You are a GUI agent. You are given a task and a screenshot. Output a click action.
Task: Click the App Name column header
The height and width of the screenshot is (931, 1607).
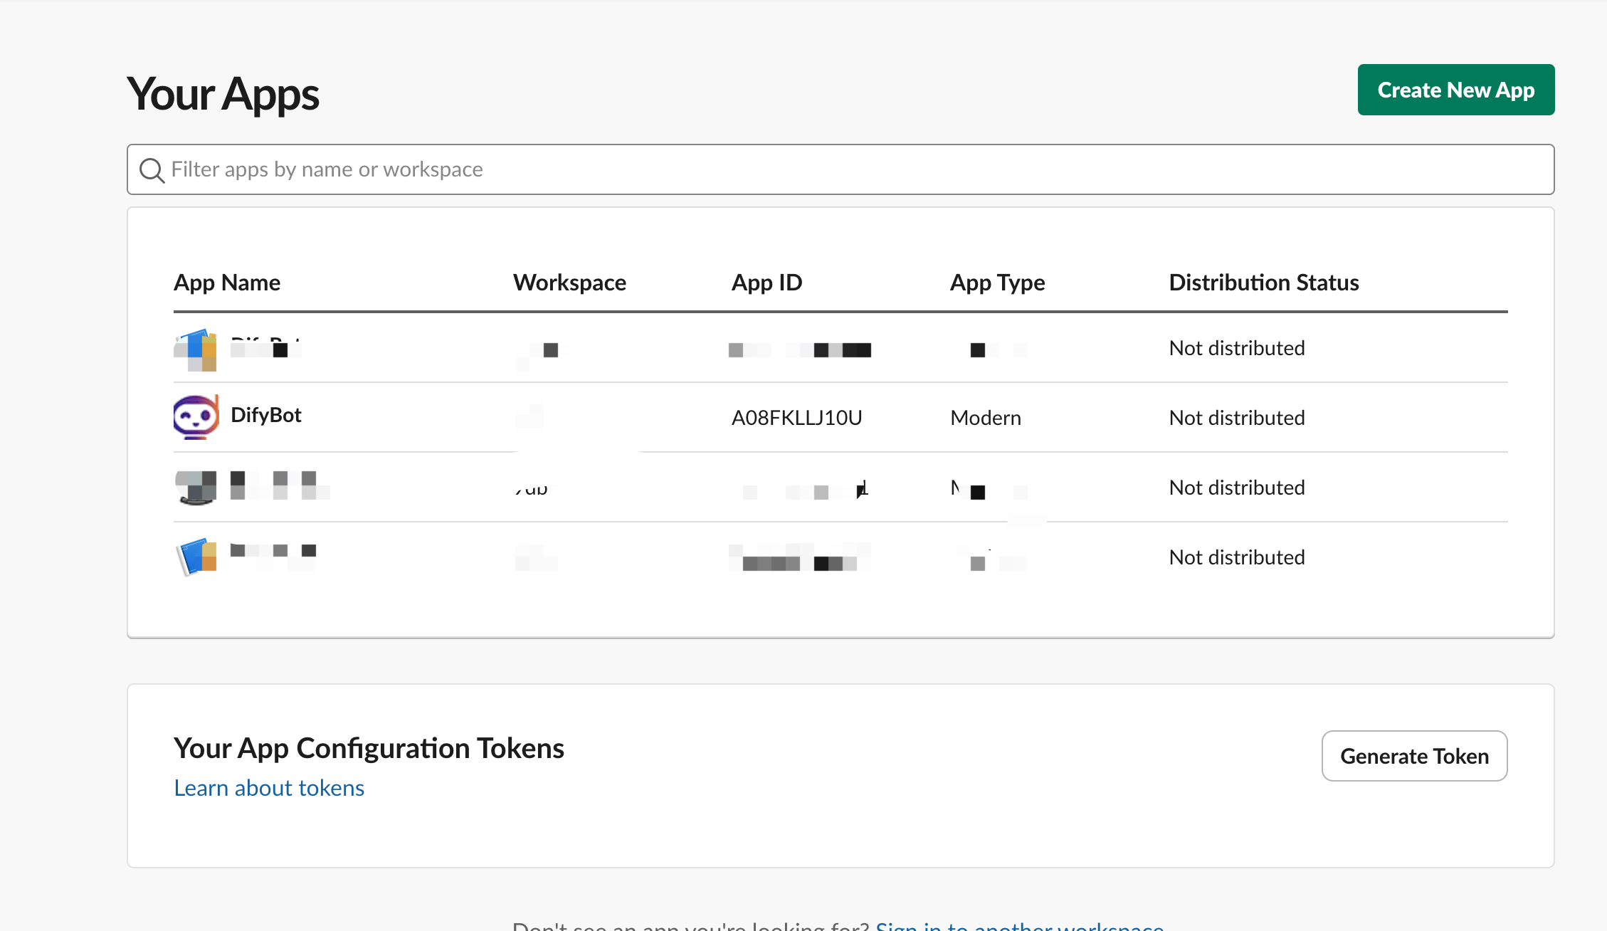[227, 283]
